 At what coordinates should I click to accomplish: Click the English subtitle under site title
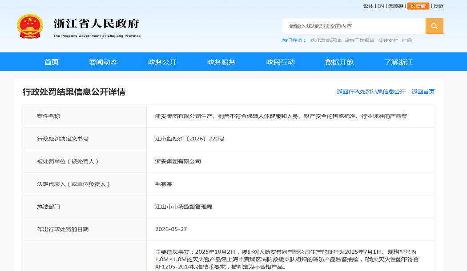pos(97,36)
